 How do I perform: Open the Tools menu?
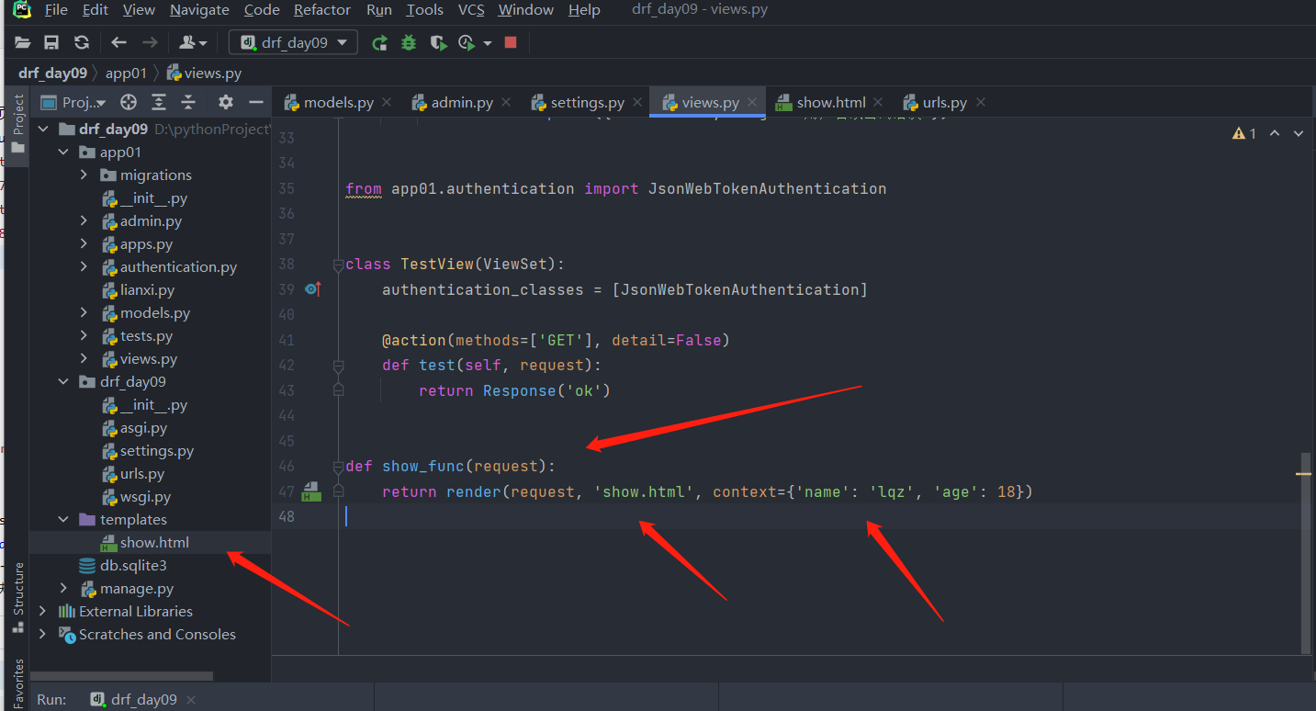pos(424,10)
